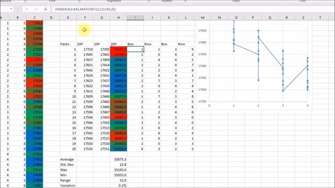The image size is (335, 188).
Task: Click the '10P' header cell in column G
Action: [x=102, y=44]
